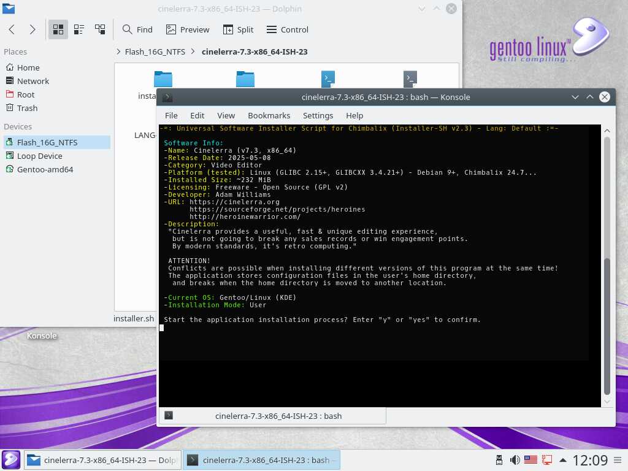Open the Control hamburger menu
Screen dimensions: 628x471
pyautogui.click(x=288, y=29)
